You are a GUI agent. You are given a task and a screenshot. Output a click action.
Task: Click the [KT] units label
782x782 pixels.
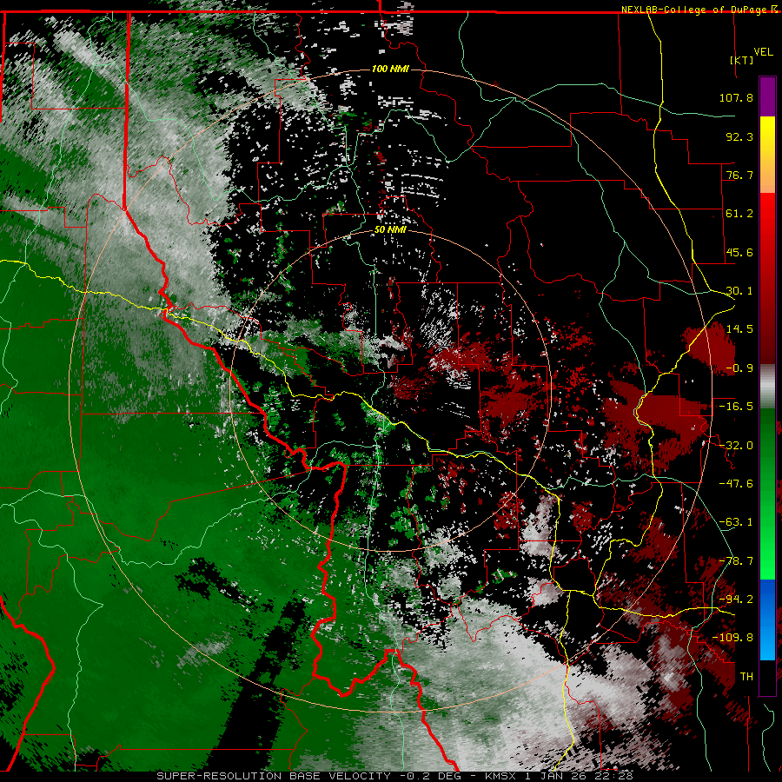(742, 60)
